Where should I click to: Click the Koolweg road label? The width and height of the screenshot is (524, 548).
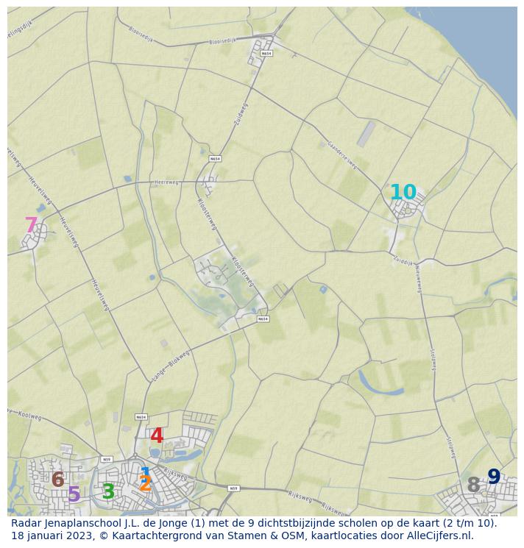(x=29, y=413)
